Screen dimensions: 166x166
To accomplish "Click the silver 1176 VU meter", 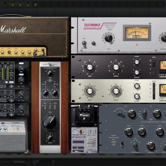I will coord(163,90).
